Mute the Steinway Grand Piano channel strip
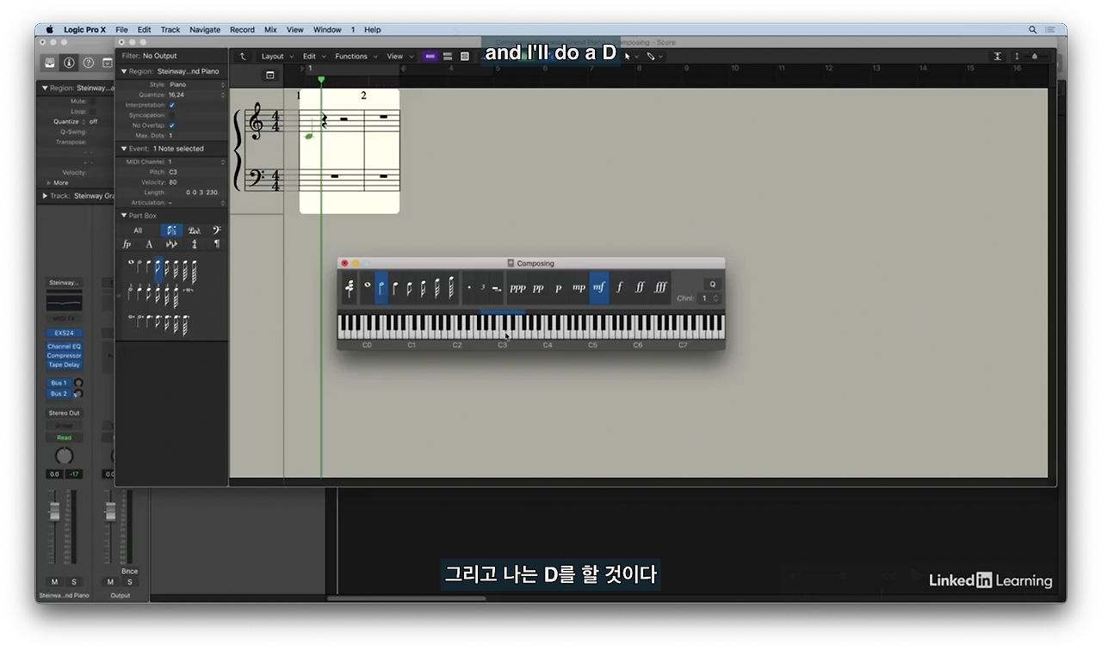The height and width of the screenshot is (650, 1102). (x=54, y=582)
